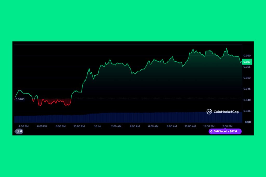The width and height of the screenshot is (266, 177).
Task: Click the green 0.357 current price tag
Action: 247,62
